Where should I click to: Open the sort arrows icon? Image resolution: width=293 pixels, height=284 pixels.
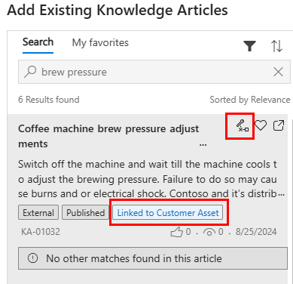[x=276, y=46]
